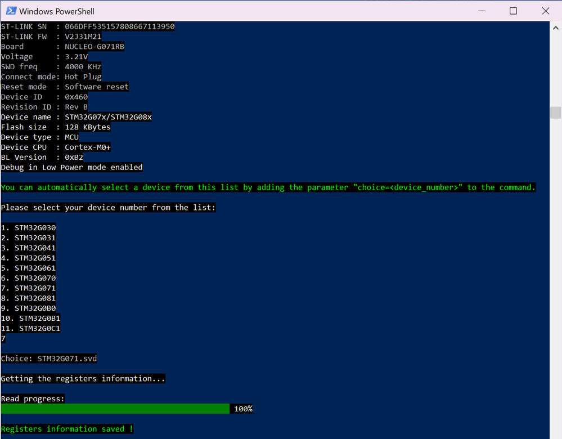
Task: Click the SWD freq 4000 KHz value
Action: 83,67
